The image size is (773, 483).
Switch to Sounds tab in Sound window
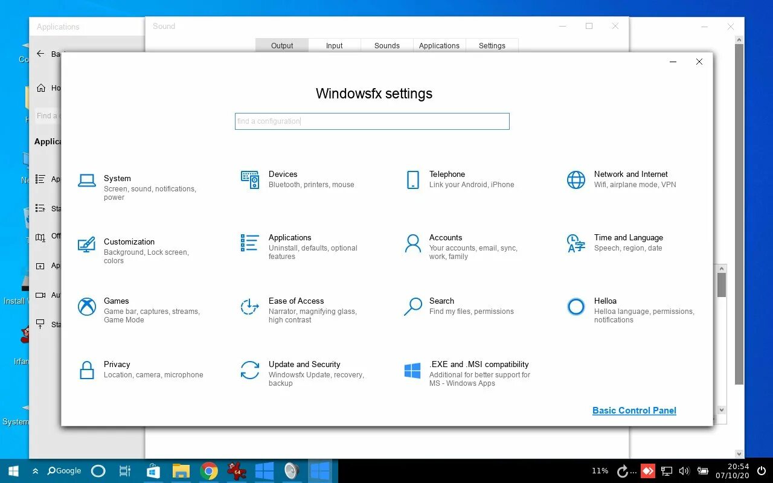(x=387, y=46)
